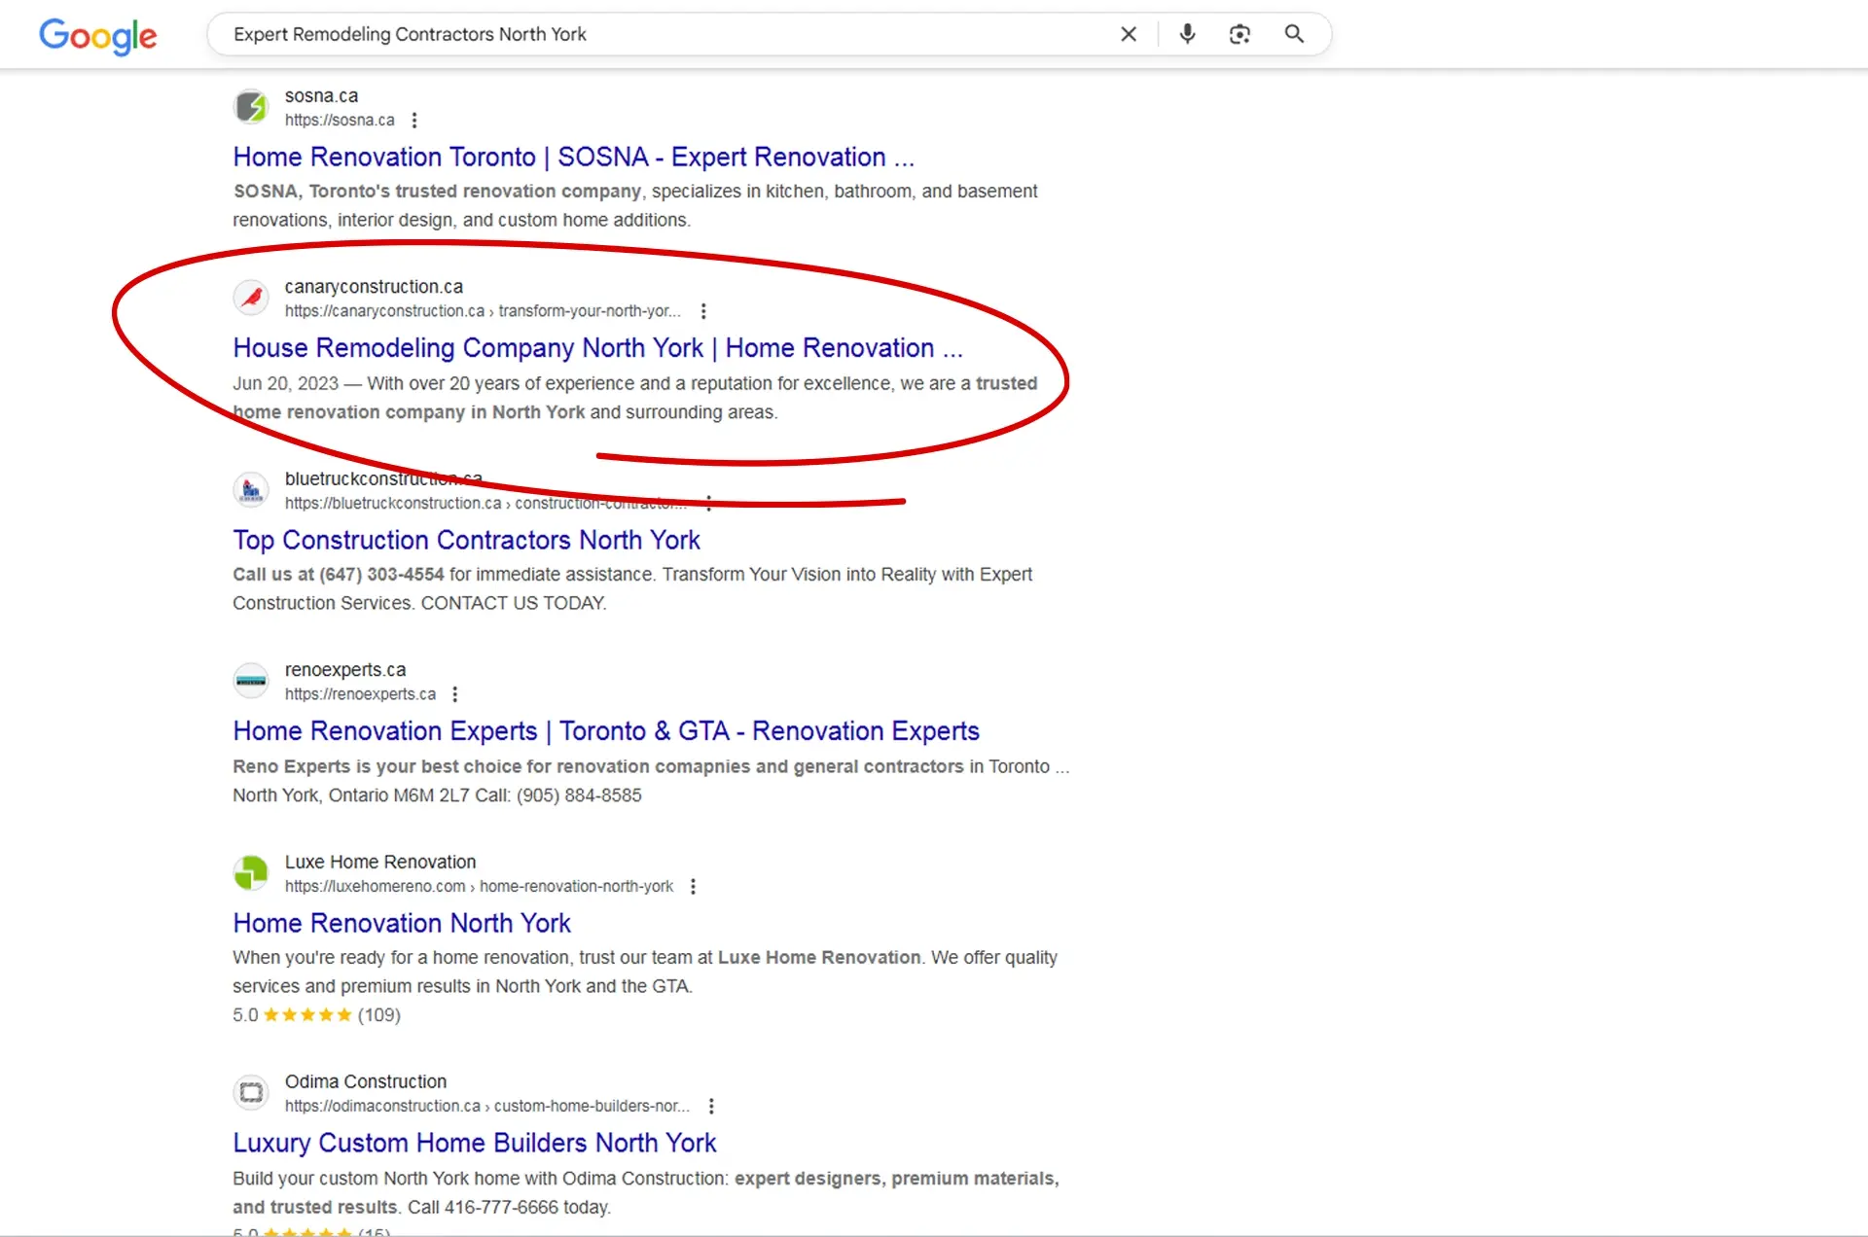The height and width of the screenshot is (1237, 1868).
Task: Open the three-dot menu for the odimaconstruction.ca result
Action: click(x=711, y=1107)
